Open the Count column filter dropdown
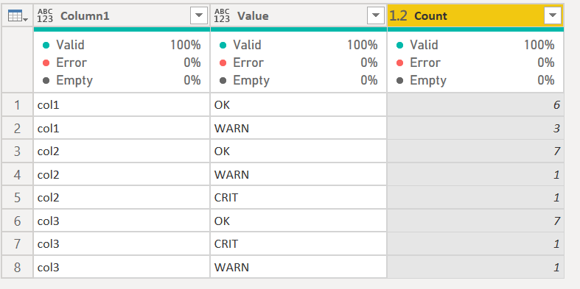This screenshot has width=580, height=289. pos(553,15)
